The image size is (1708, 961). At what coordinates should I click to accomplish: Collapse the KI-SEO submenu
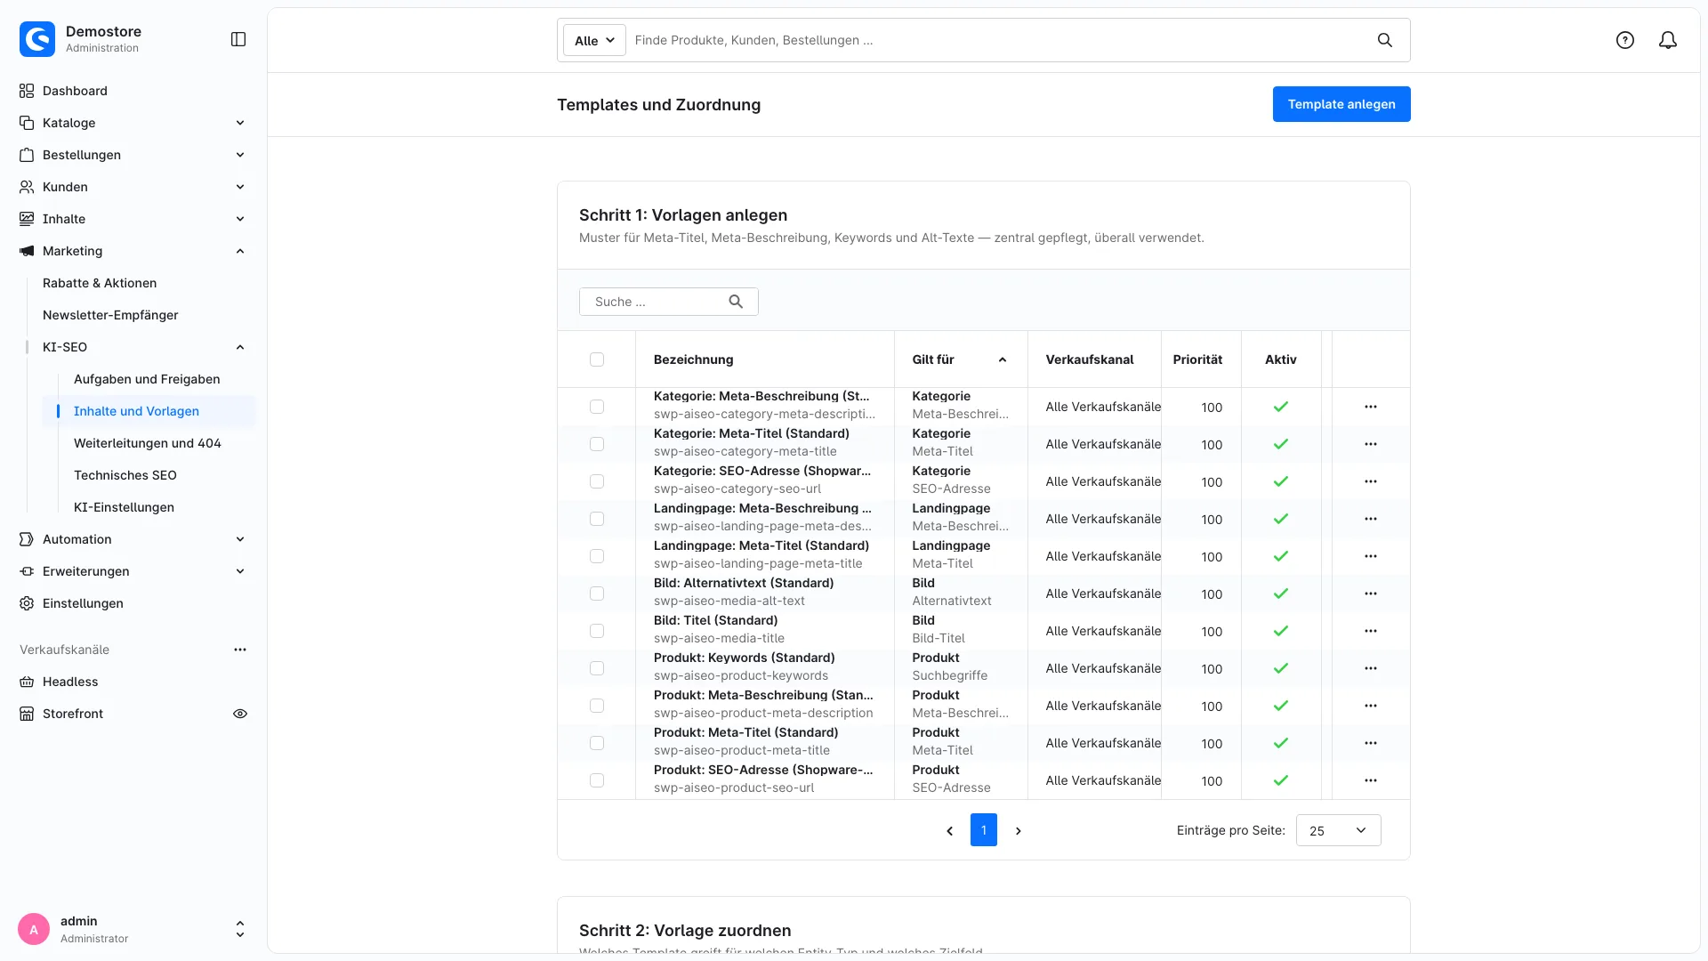[240, 347]
